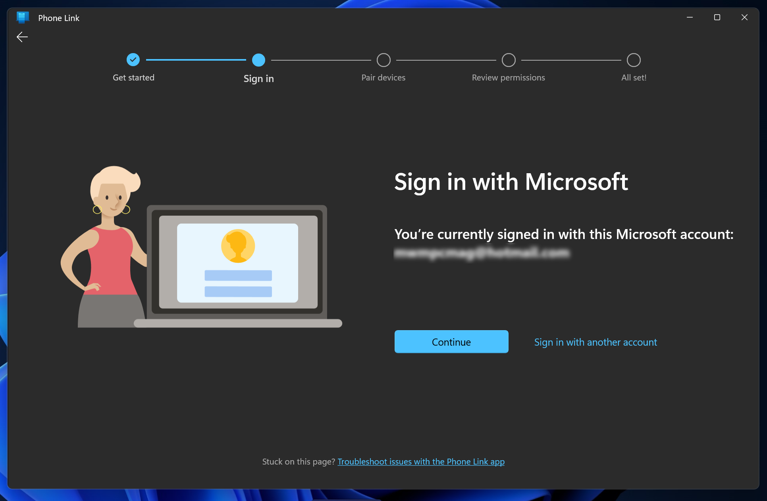Click the All set step indicator icon

[633, 60]
